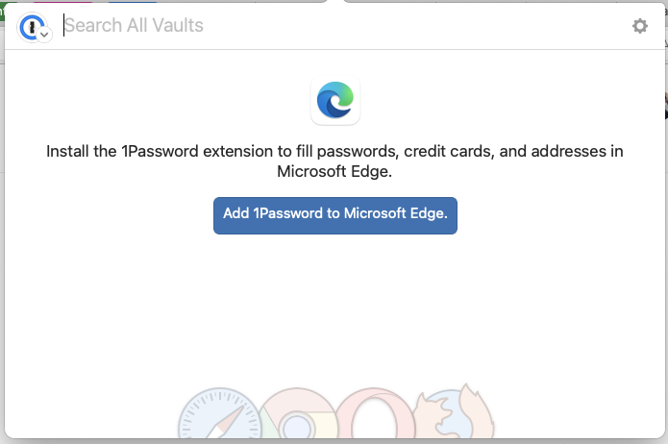
Task: Click the Microsoft Edge logo icon
Action: (x=335, y=100)
